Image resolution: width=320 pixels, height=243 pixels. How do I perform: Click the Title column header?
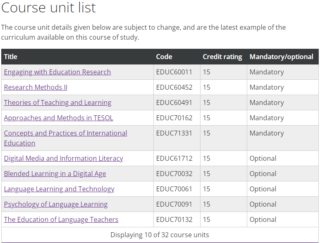tap(11, 57)
